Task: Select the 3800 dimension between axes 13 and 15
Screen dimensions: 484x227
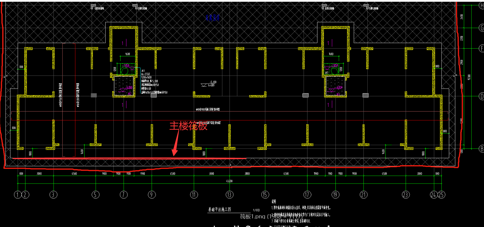Action: coord(247,174)
